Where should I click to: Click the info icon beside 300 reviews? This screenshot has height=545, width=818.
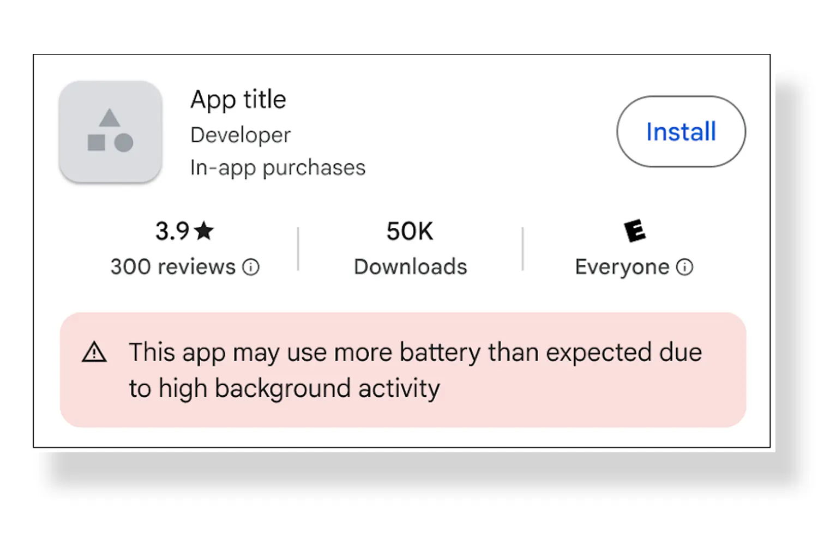(x=251, y=267)
